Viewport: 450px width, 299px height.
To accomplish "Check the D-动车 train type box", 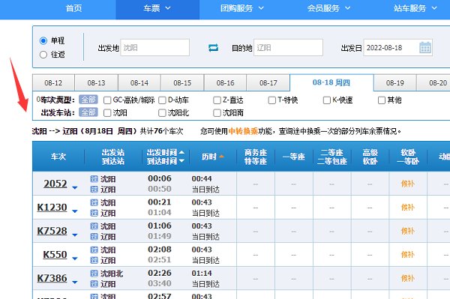I will tap(162, 100).
